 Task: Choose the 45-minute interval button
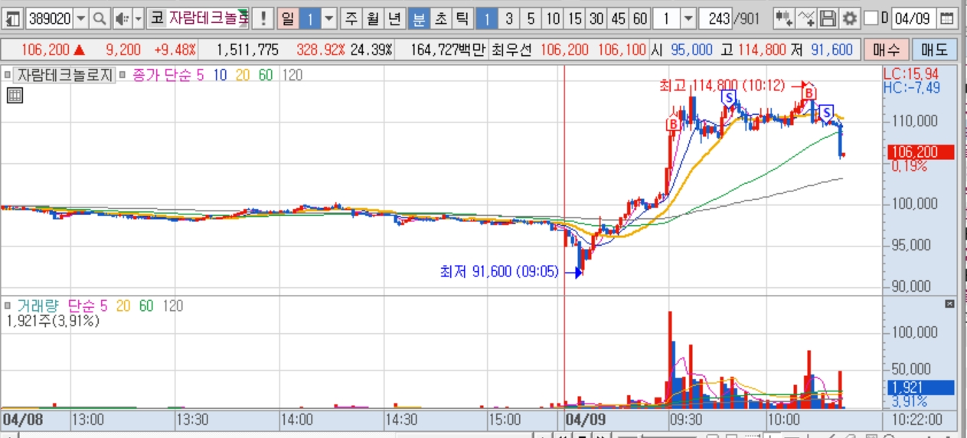pyautogui.click(x=619, y=18)
